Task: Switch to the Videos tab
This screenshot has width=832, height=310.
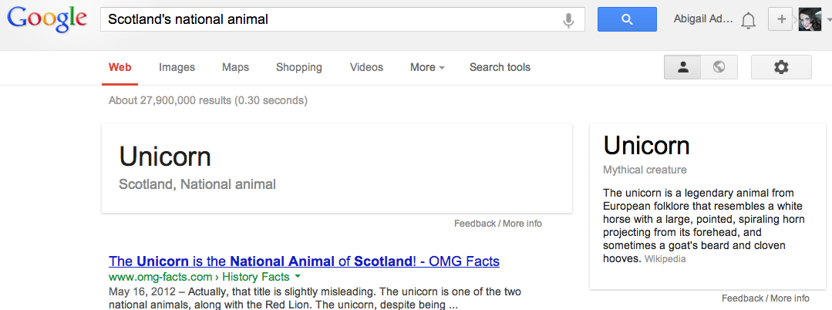Action: pyautogui.click(x=366, y=67)
